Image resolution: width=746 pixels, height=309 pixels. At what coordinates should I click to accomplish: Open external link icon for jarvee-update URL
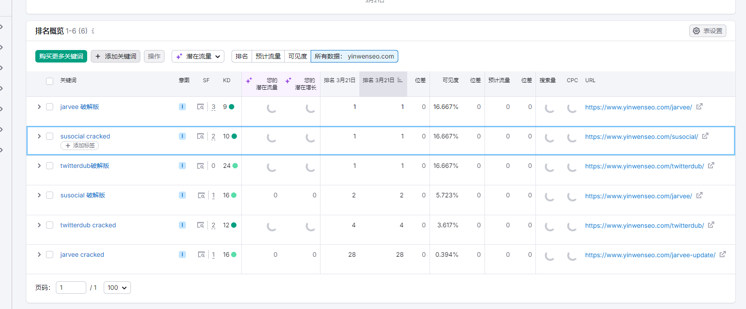point(722,255)
